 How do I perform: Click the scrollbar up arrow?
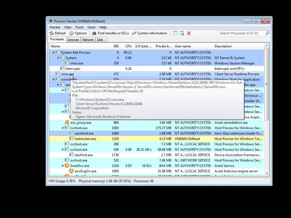click(x=267, y=46)
